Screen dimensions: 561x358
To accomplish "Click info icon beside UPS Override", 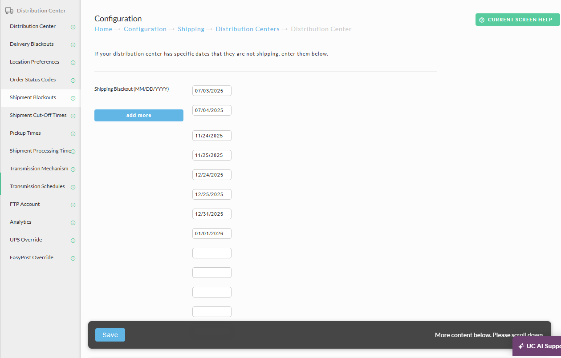I will click(x=73, y=240).
